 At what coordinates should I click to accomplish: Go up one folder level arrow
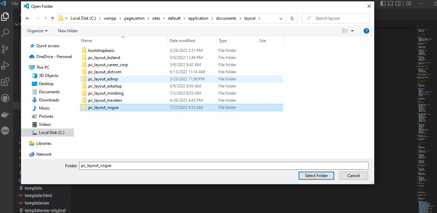[x=52, y=18]
